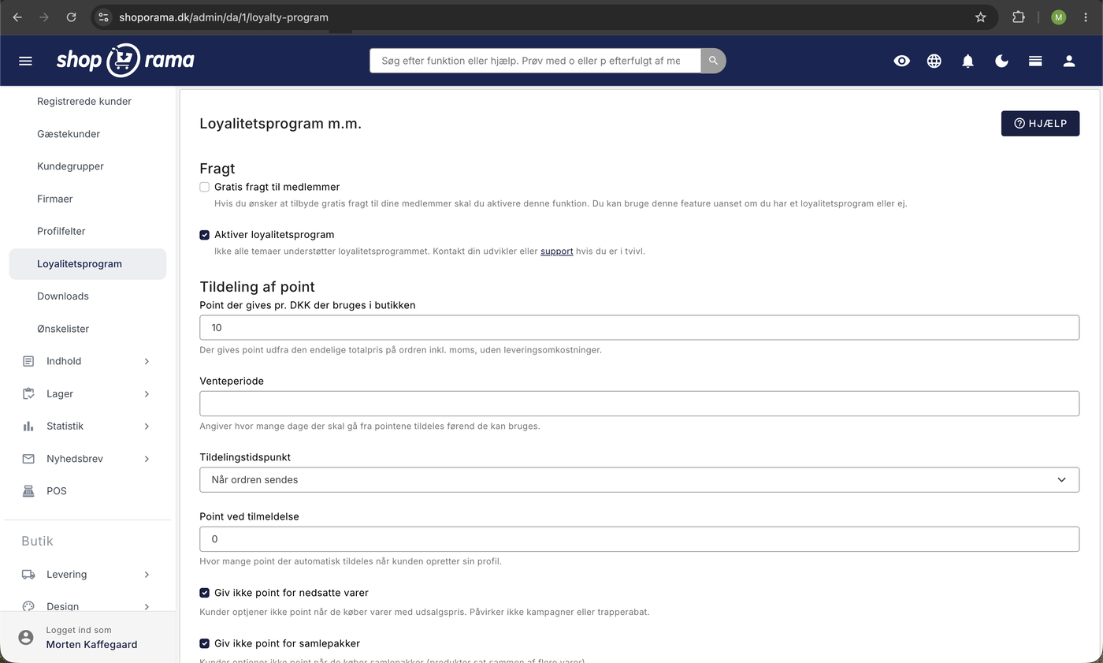Screen dimensions: 1103x663
Task: Open the Tildelingstidspunkt dropdown
Action: (x=639, y=479)
